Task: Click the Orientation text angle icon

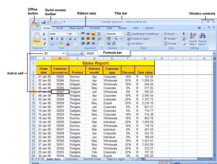Action: point(94,43)
